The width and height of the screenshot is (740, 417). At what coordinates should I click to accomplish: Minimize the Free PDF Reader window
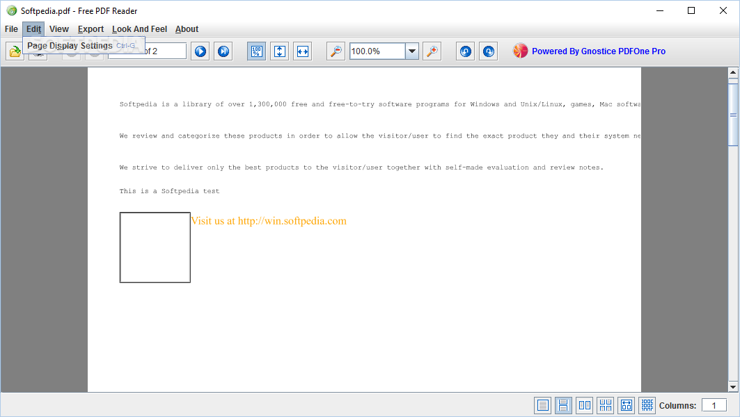pos(660,11)
